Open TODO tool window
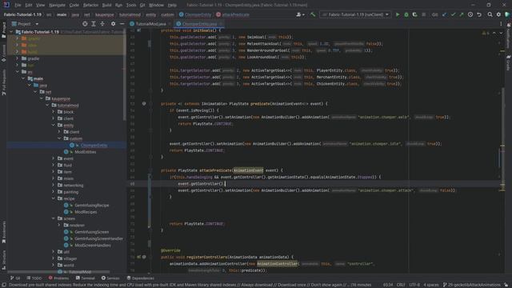The width and height of the screenshot is (512, 288). tap(34, 278)
